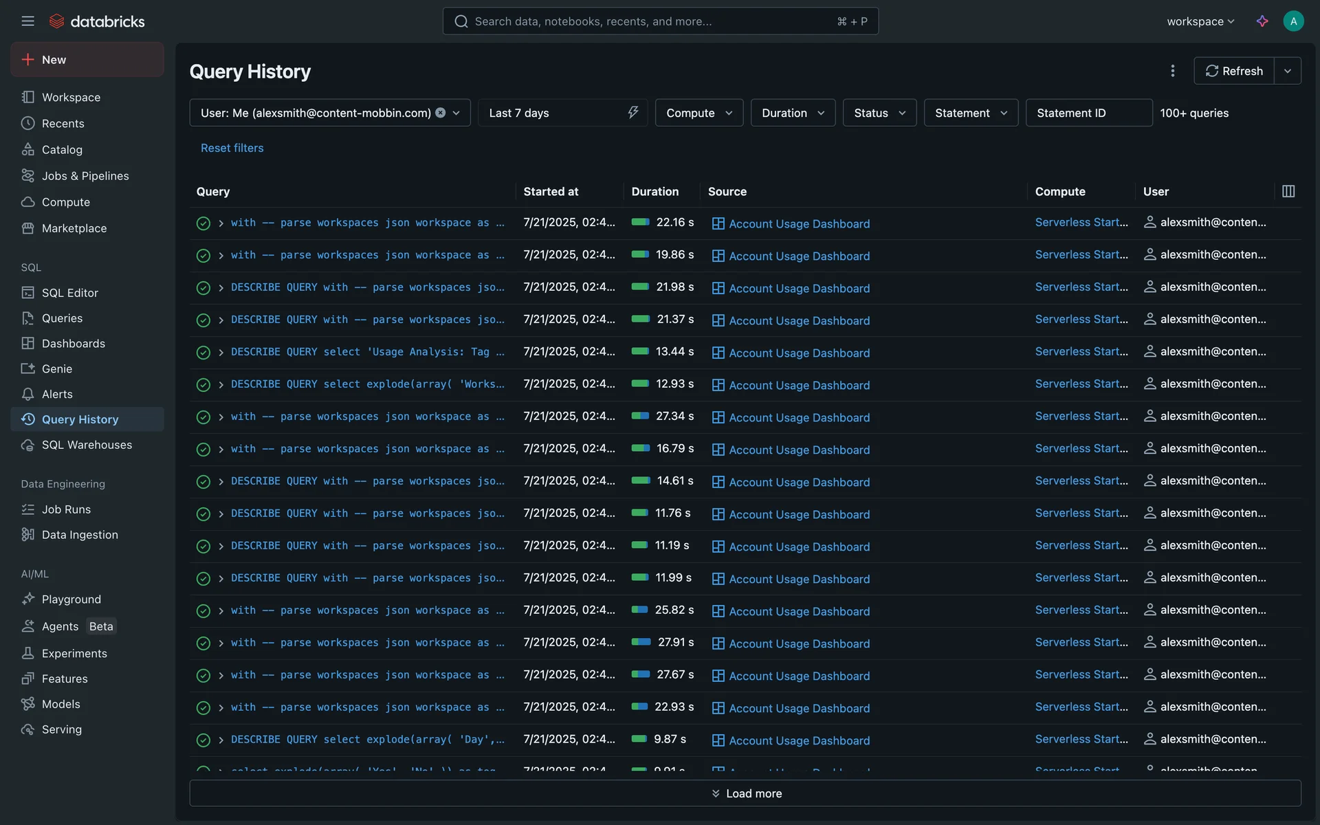Click the hamburger menu icon
Screen dimensions: 1320x825
[x=27, y=21]
